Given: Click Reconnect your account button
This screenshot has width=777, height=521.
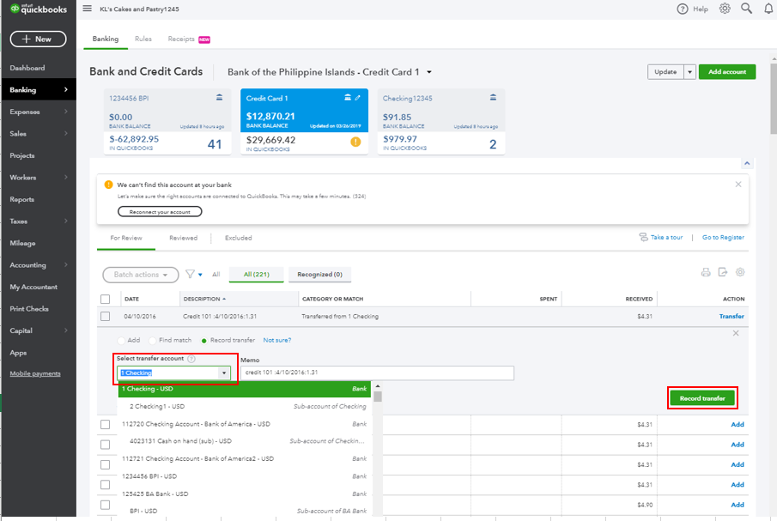Looking at the screenshot, I should pos(160,212).
